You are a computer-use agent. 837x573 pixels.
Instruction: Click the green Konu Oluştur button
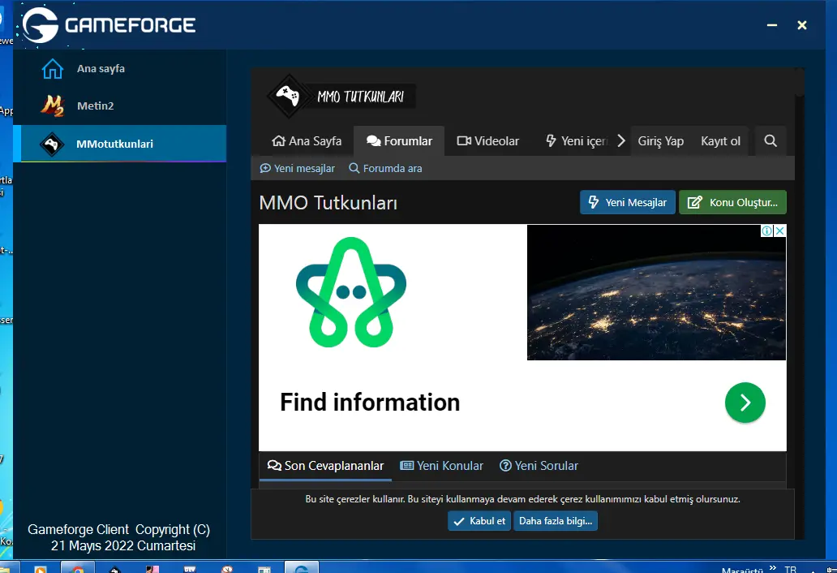(x=732, y=202)
